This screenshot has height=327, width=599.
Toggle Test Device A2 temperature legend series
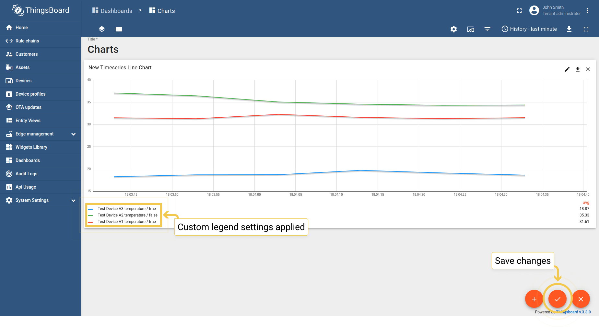(127, 215)
